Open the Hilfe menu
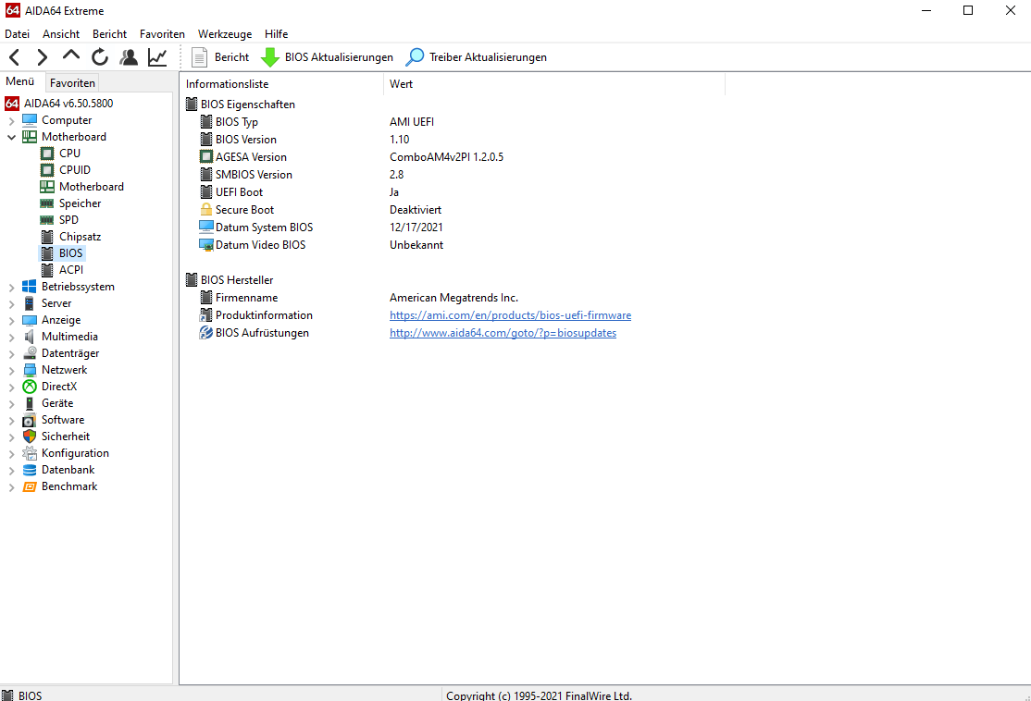 276,33
